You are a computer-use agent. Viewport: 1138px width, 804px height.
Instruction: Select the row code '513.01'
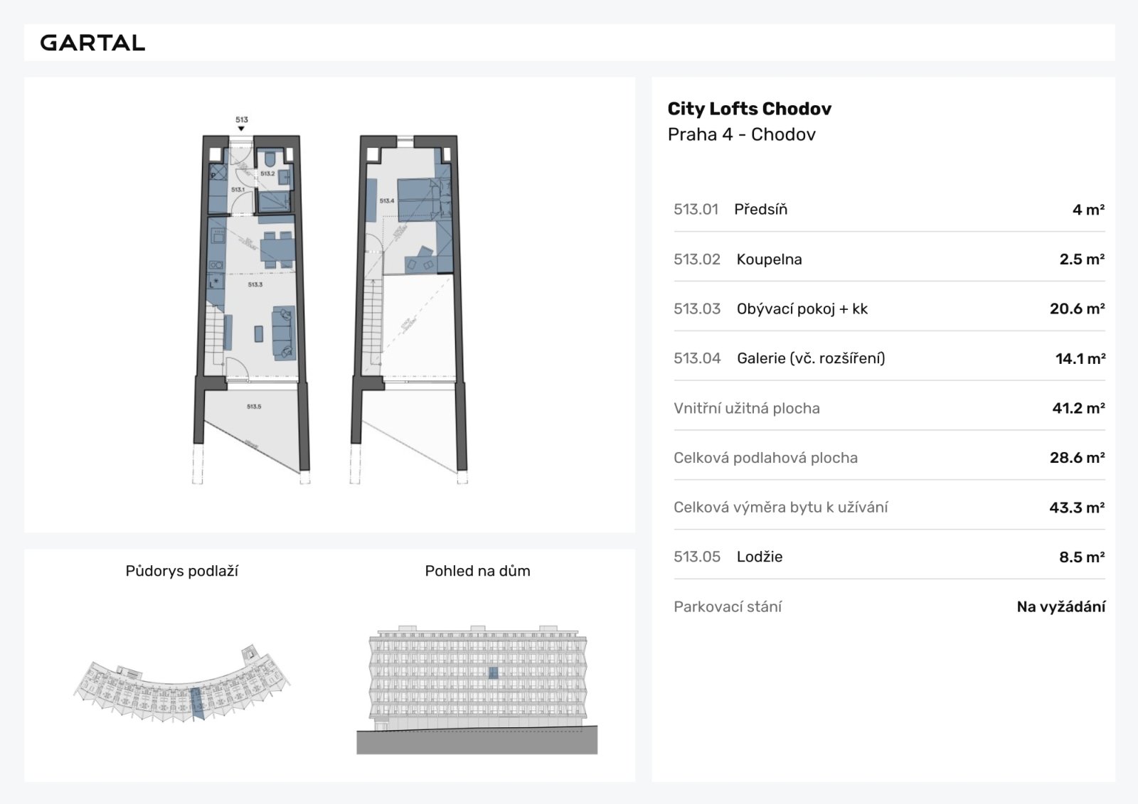pyautogui.click(x=696, y=209)
